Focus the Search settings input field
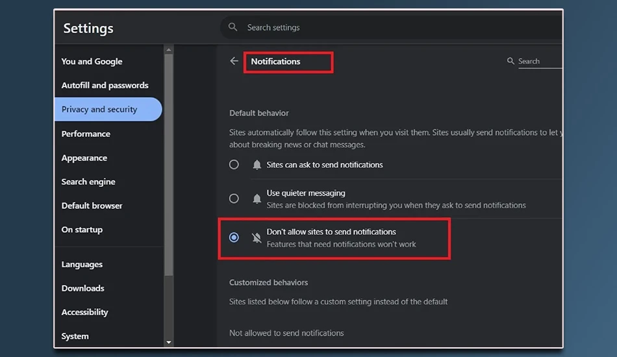 pos(392,27)
